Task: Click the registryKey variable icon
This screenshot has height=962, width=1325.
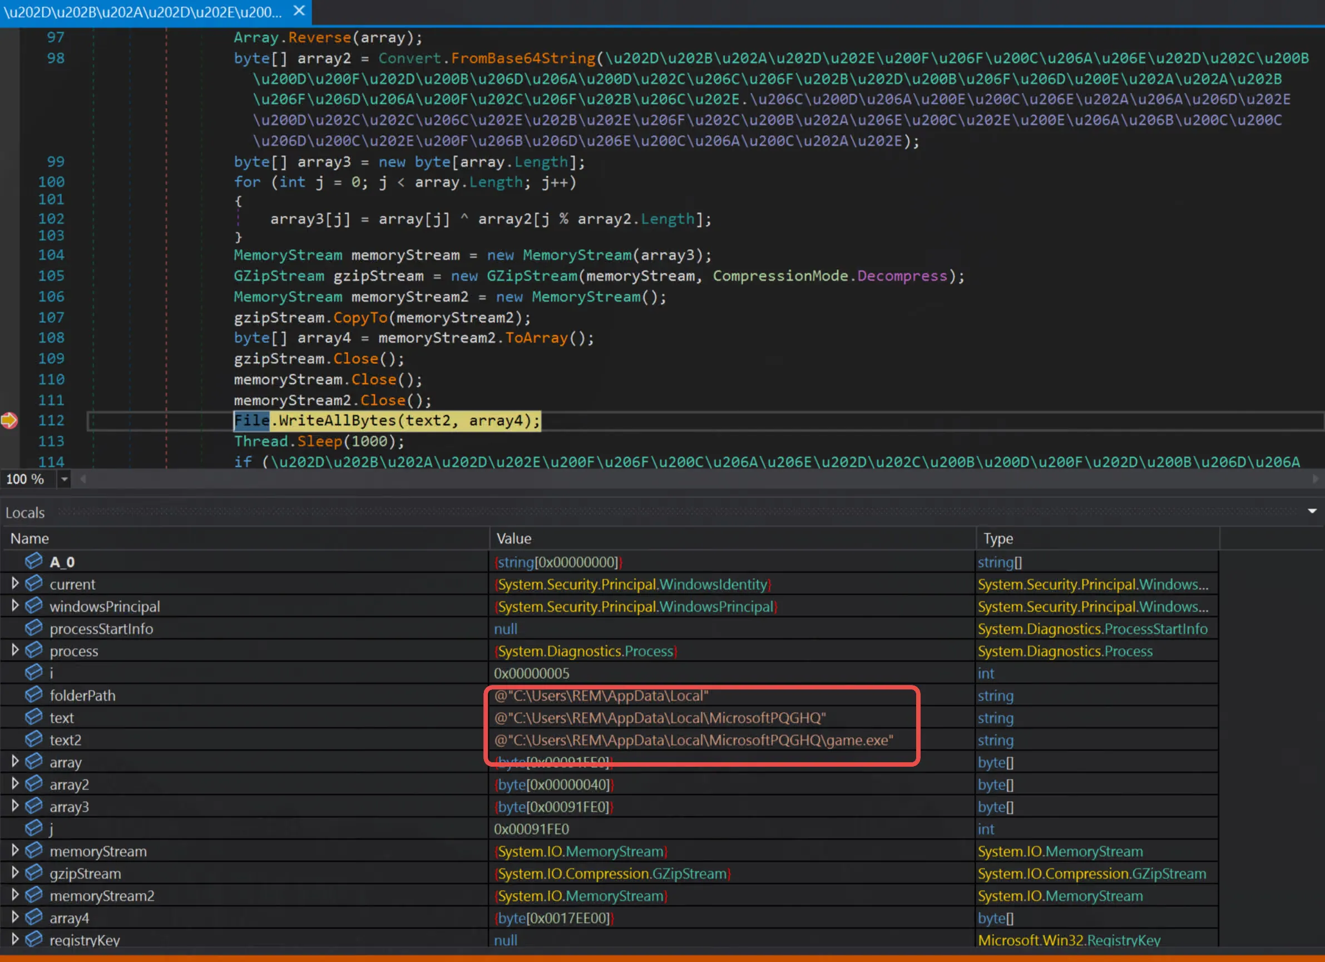Action: tap(34, 938)
